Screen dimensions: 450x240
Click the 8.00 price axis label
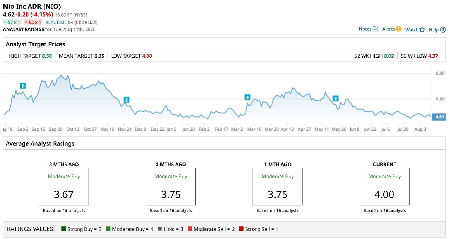[440, 73]
